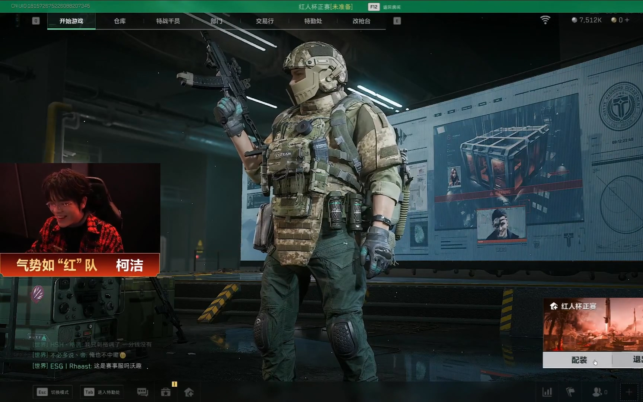Click the 配装 loadout button
The width and height of the screenshot is (643, 402).
pos(579,360)
